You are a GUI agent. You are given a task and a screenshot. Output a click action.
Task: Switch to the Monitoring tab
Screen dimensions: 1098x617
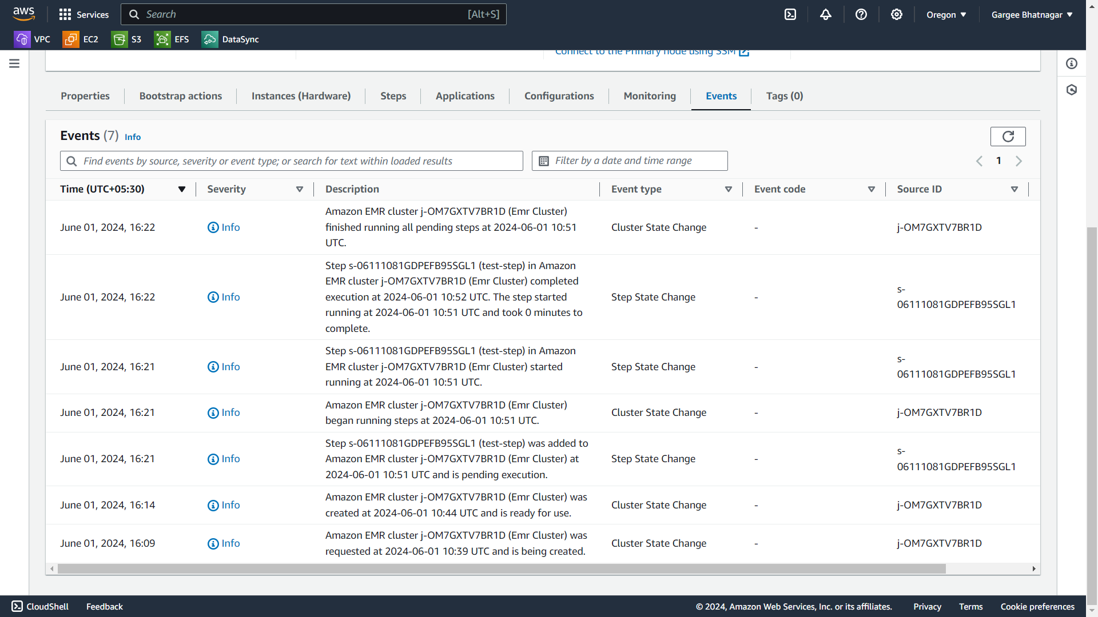[x=650, y=96]
